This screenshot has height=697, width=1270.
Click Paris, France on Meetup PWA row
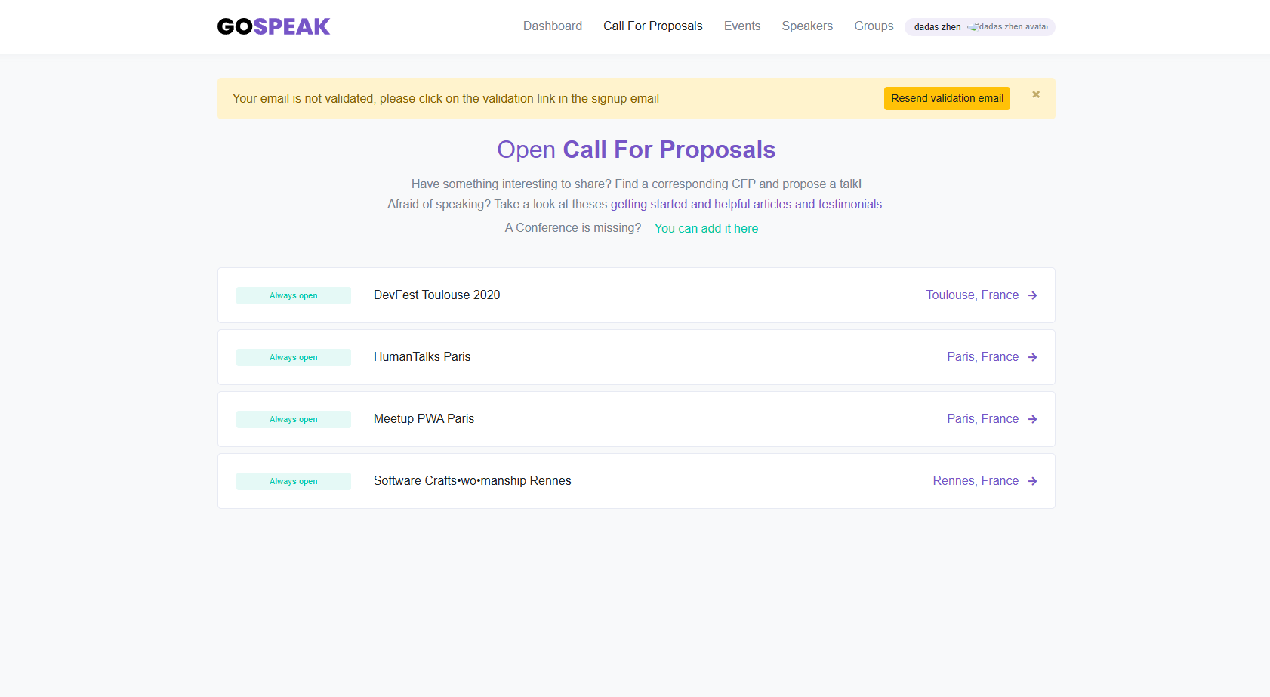click(x=983, y=418)
